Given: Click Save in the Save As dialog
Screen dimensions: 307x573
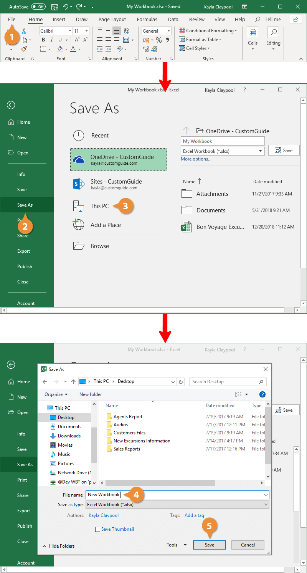Looking at the screenshot, I should [209, 545].
